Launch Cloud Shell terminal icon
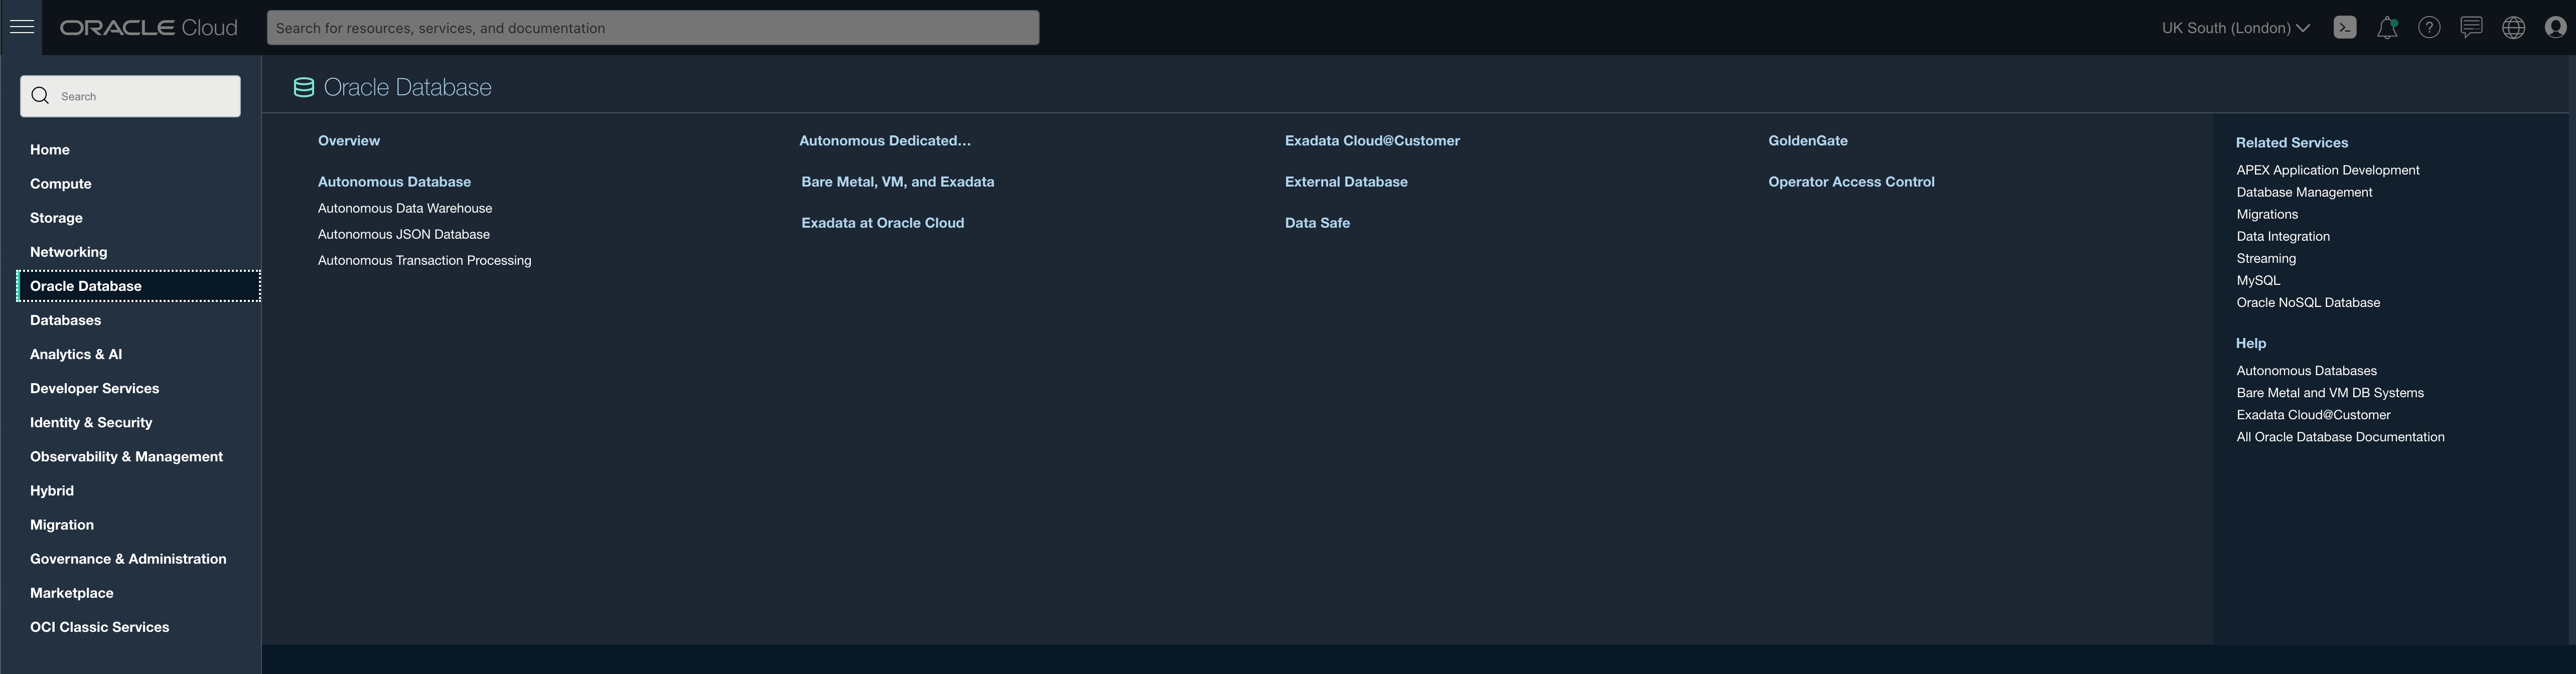Viewport: 2576px width, 674px height. (2344, 28)
